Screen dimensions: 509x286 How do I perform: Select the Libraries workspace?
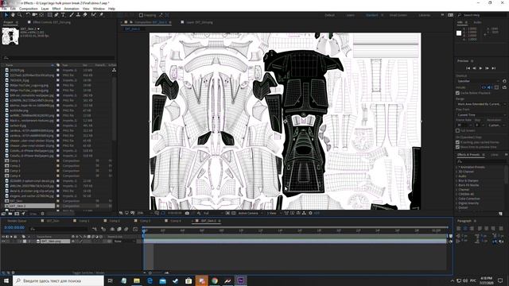(425, 15)
